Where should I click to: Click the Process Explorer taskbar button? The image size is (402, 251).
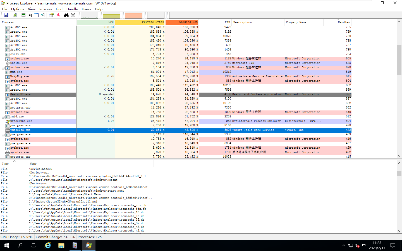[88, 245]
